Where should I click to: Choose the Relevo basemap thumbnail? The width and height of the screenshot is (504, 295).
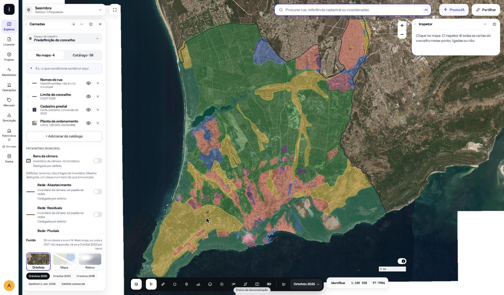click(x=90, y=262)
